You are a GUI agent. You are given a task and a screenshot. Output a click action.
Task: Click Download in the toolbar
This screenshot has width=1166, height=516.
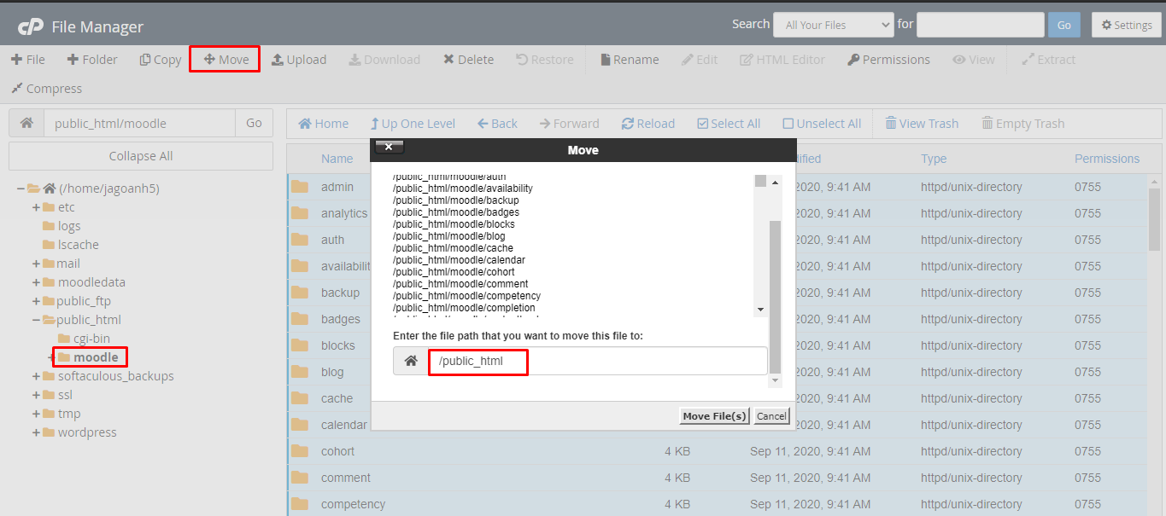point(384,60)
